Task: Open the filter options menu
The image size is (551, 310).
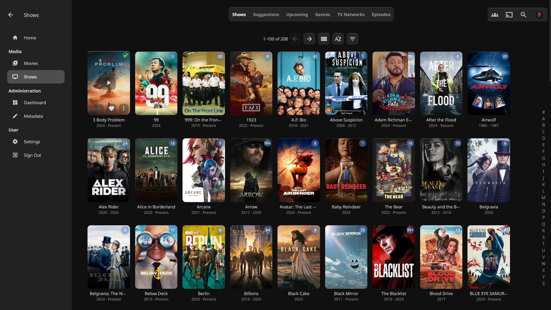Action: 352,39
